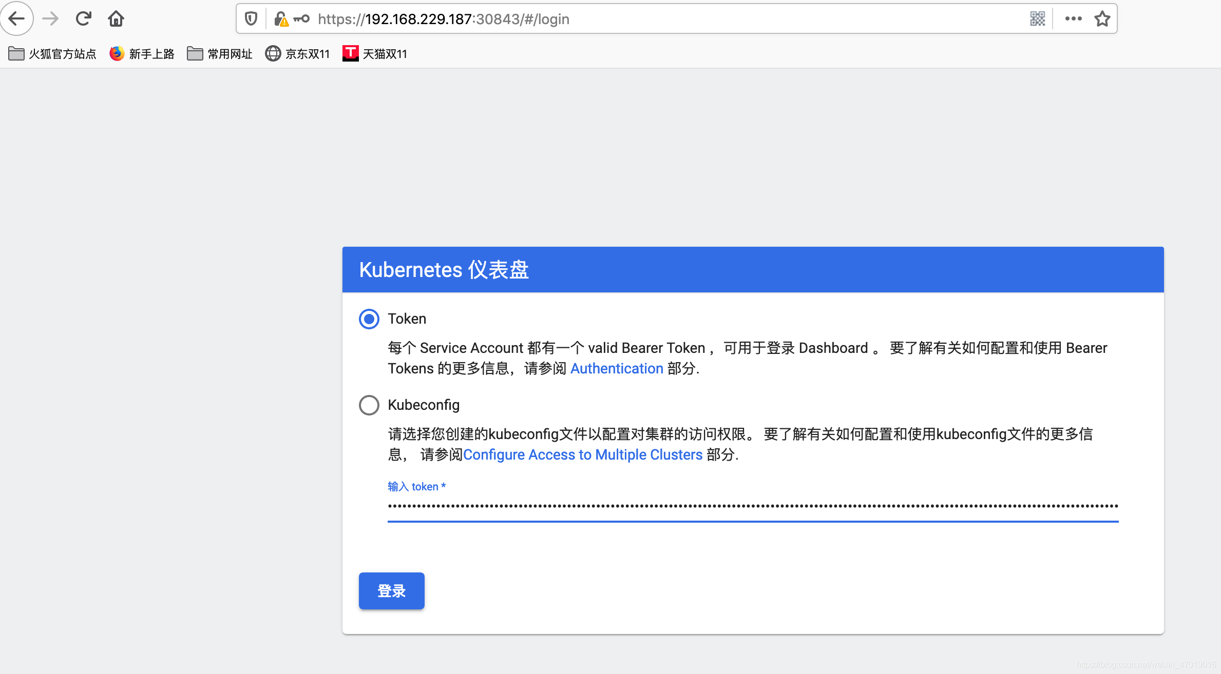This screenshot has width=1221, height=674.
Task: Click the Token option label
Action: [x=407, y=319]
